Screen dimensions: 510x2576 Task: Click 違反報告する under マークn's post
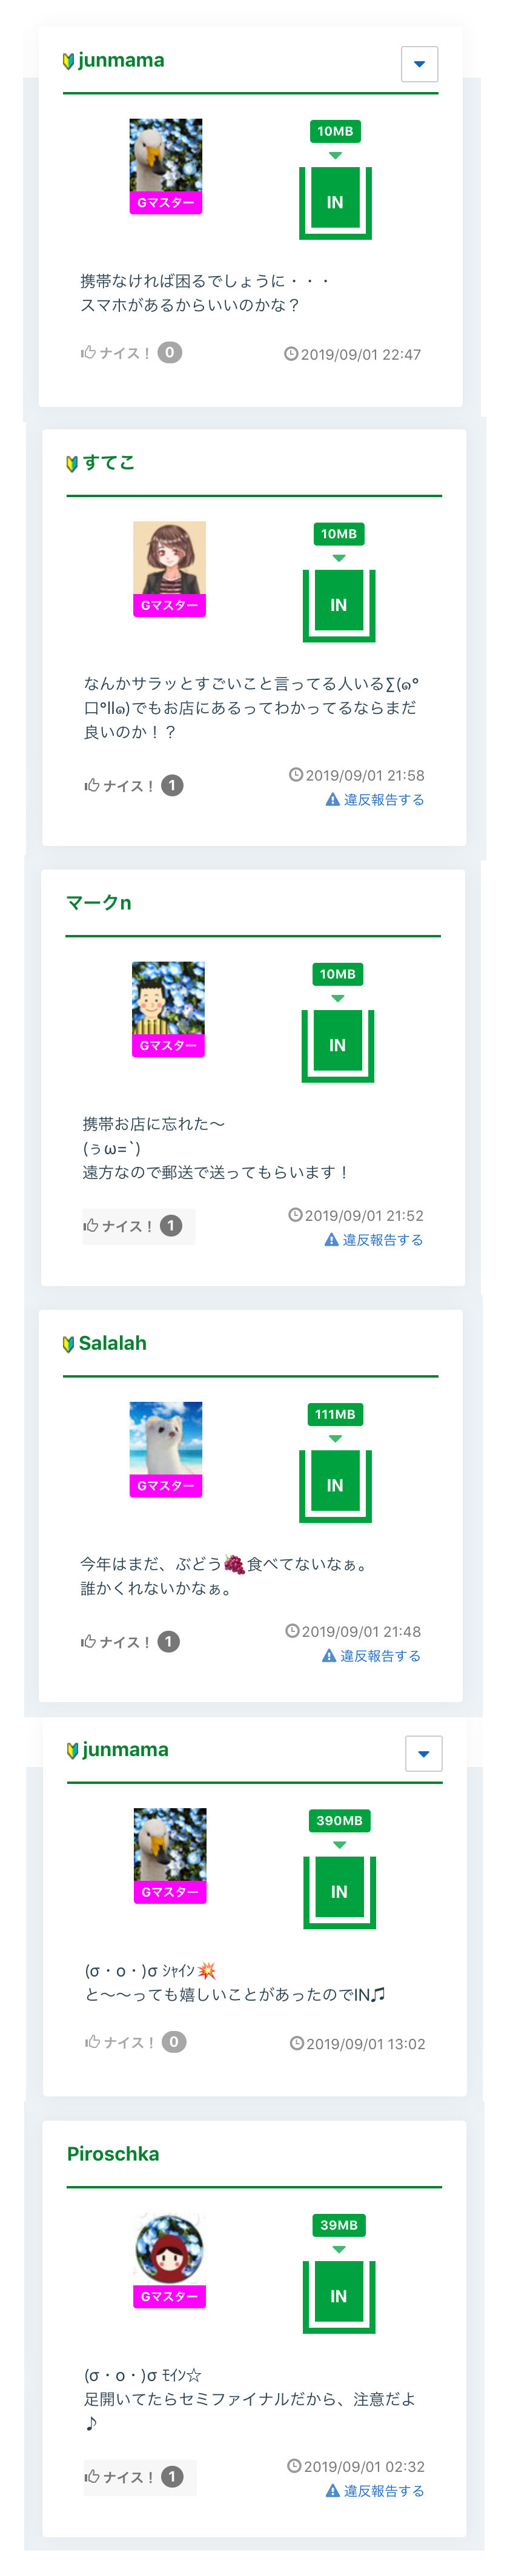point(374,1240)
